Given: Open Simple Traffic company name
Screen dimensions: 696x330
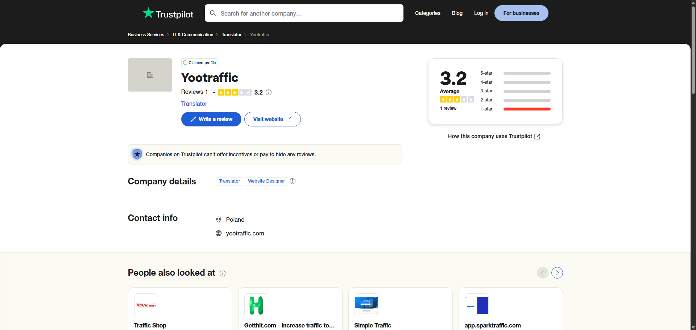Looking at the screenshot, I should coord(373,325).
